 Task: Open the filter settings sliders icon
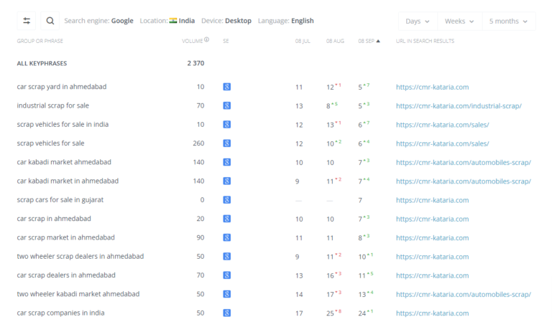[27, 21]
